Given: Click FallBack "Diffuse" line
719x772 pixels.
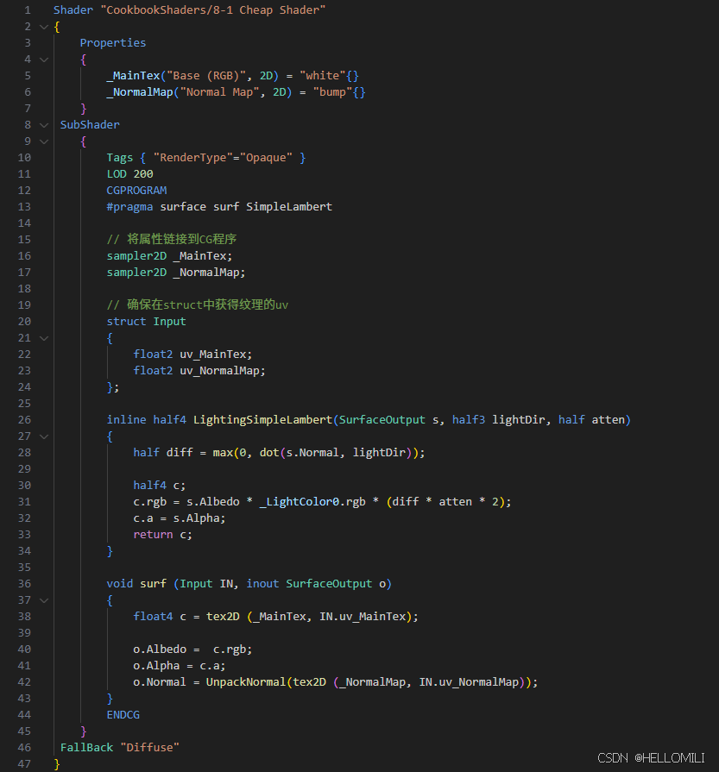Looking at the screenshot, I should point(120,748).
